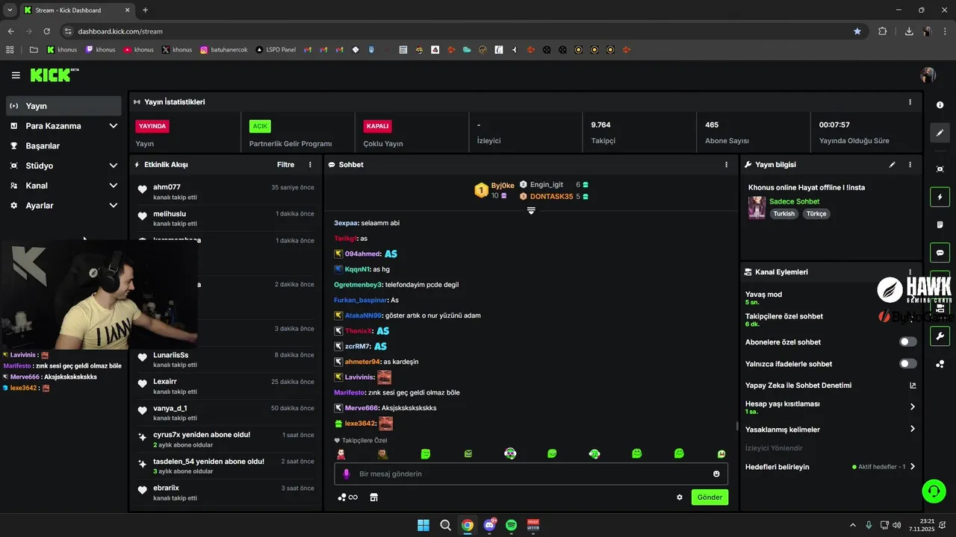The image size is (956, 537).
Task: Open Spotify from the taskbar
Action: tap(511, 525)
